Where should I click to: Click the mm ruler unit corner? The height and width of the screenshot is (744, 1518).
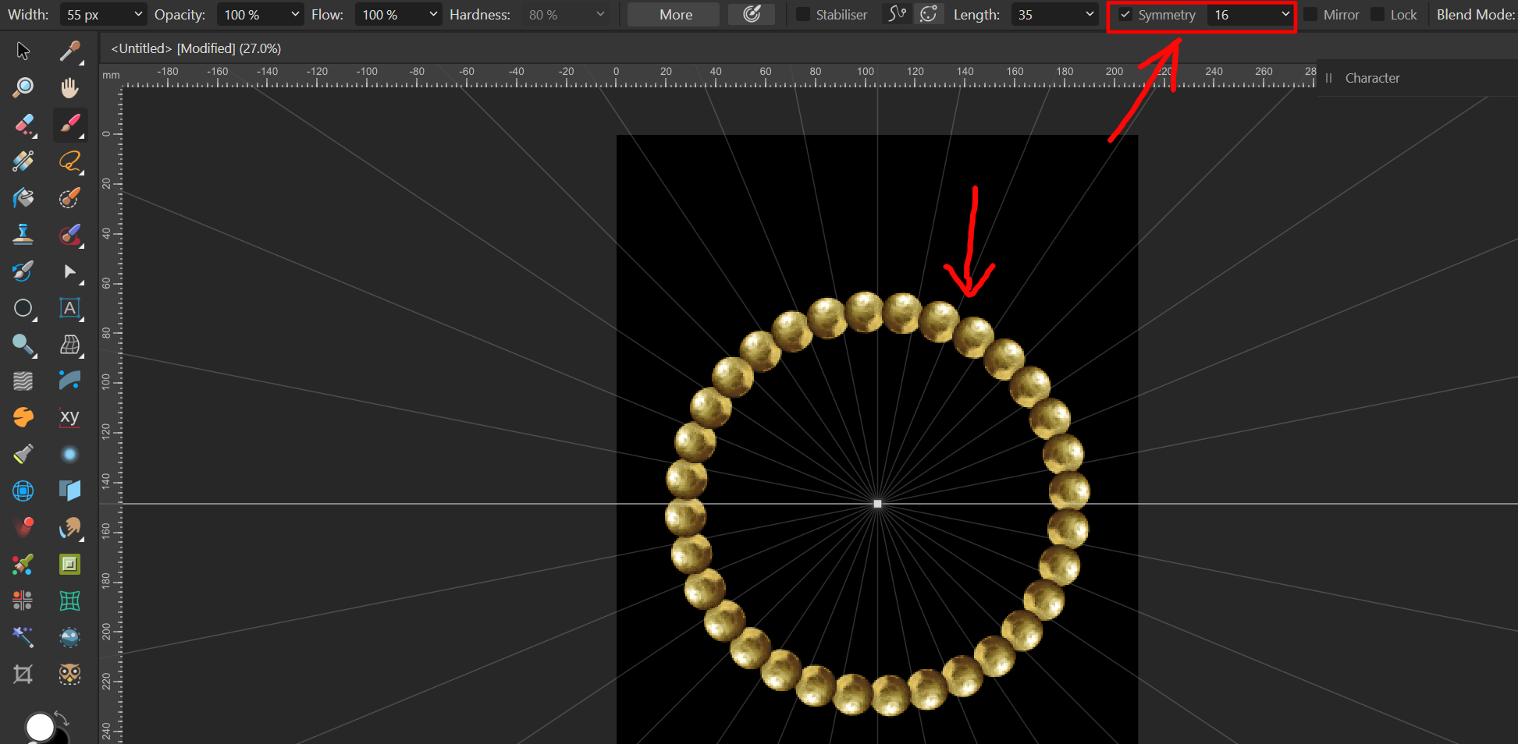pyautogui.click(x=111, y=76)
